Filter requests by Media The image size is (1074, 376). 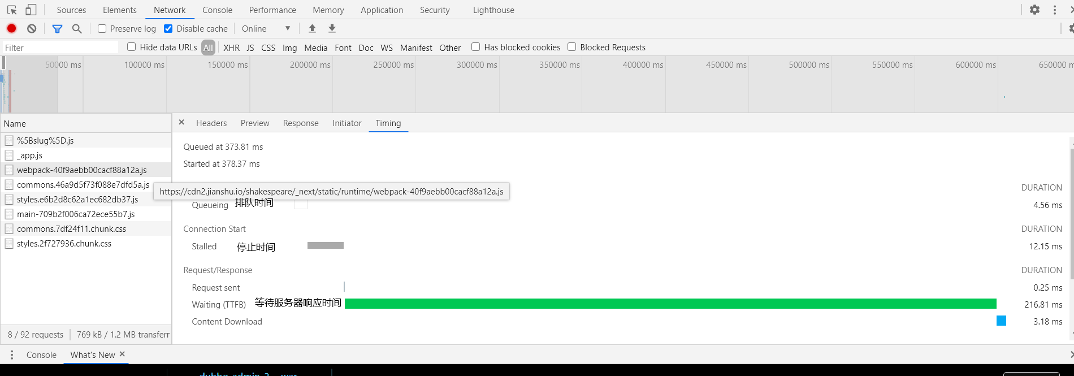(x=316, y=47)
